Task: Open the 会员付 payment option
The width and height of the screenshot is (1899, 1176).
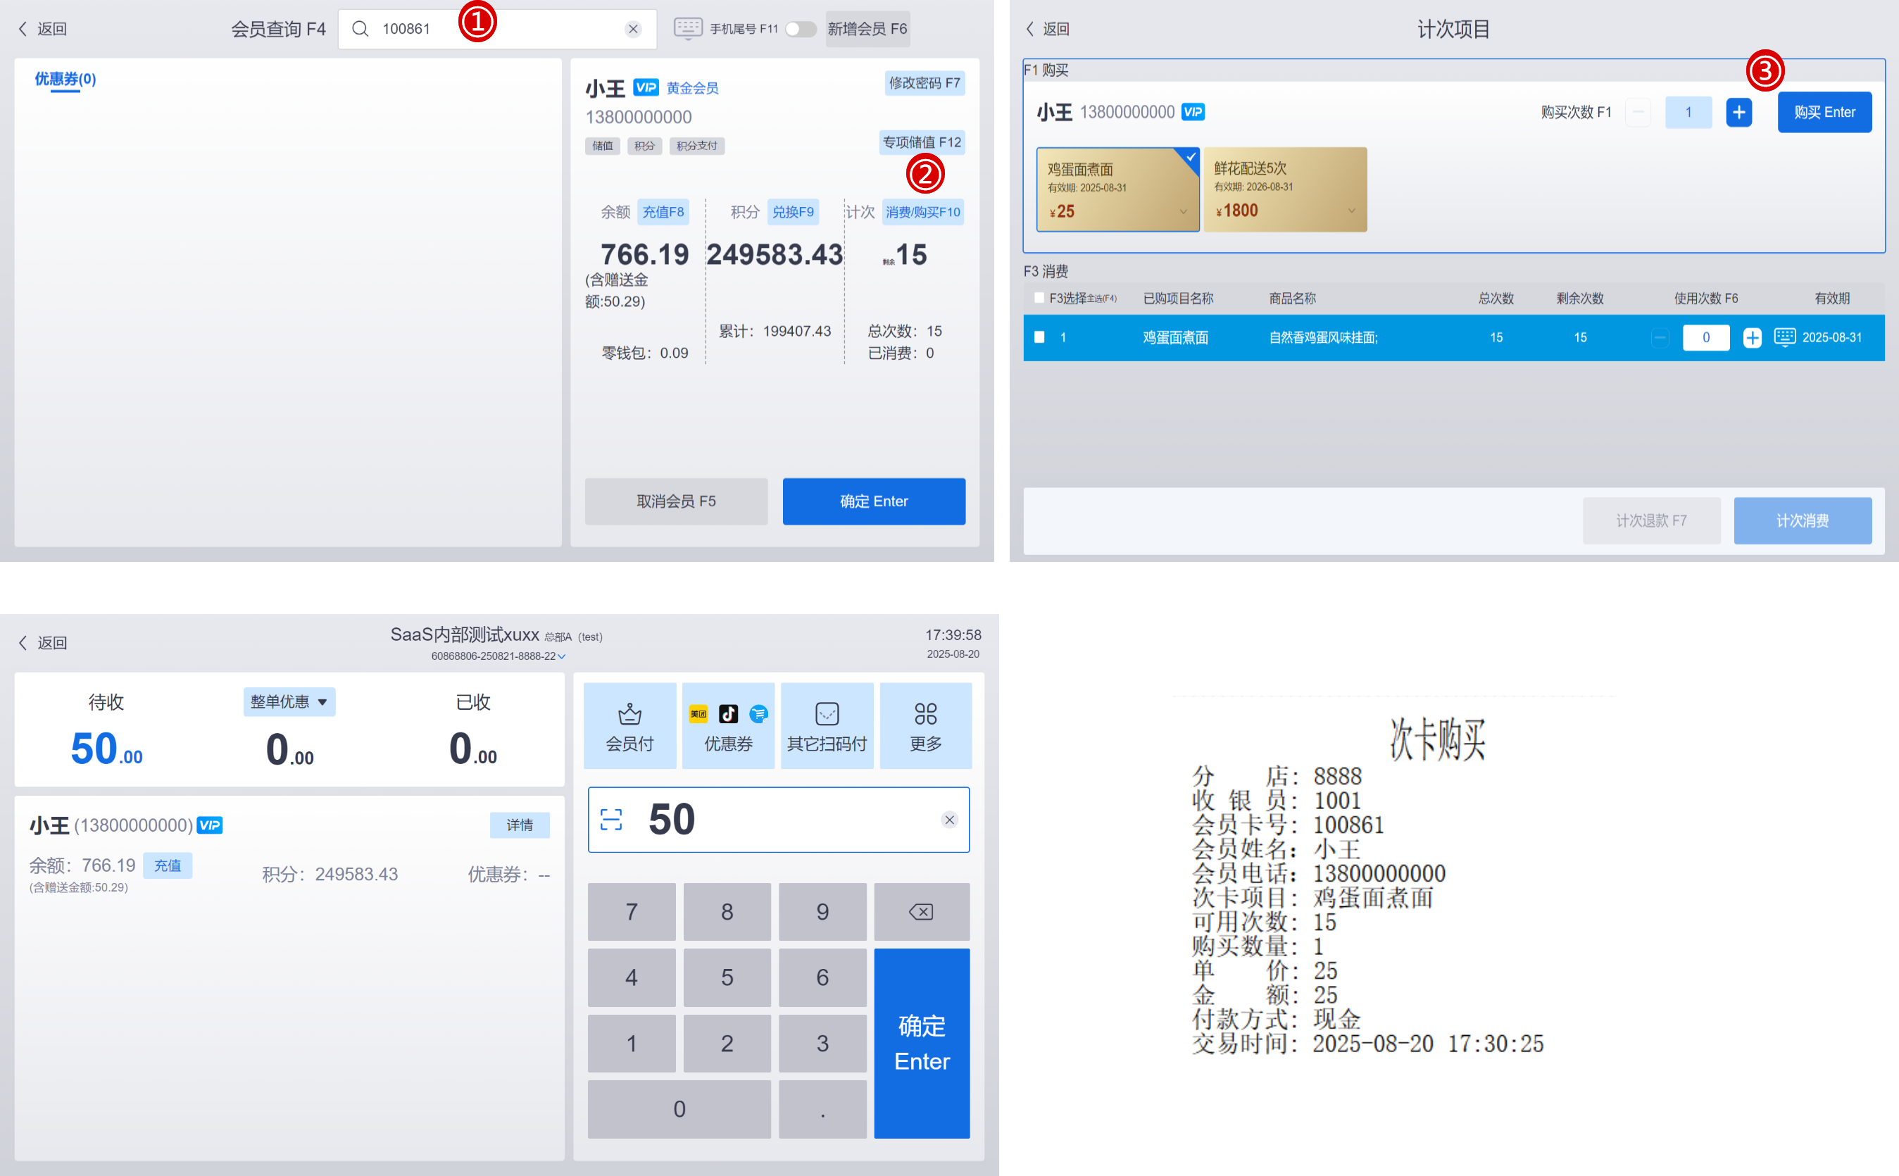Action: point(629,725)
